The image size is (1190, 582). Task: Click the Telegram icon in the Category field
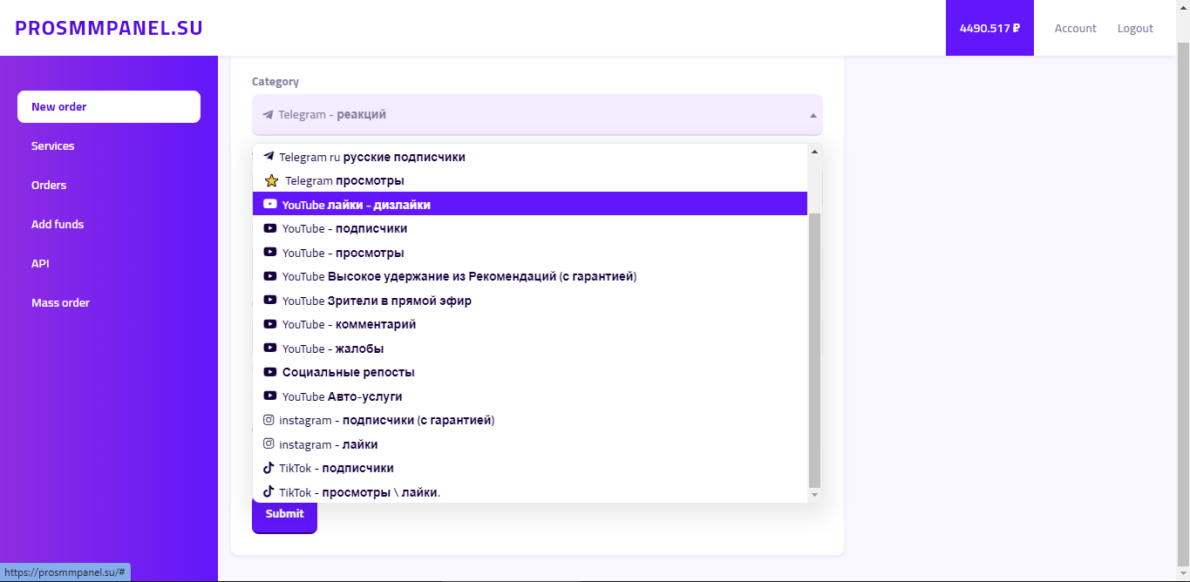pyautogui.click(x=268, y=115)
